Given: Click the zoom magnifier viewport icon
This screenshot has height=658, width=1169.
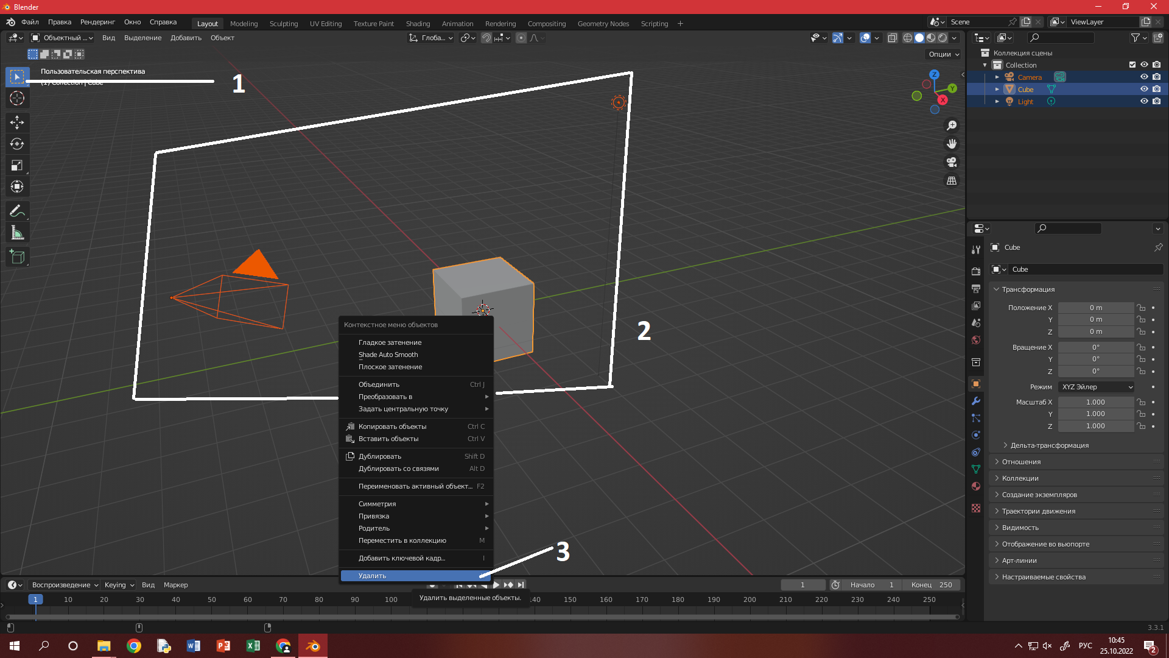Looking at the screenshot, I should pos(951,126).
